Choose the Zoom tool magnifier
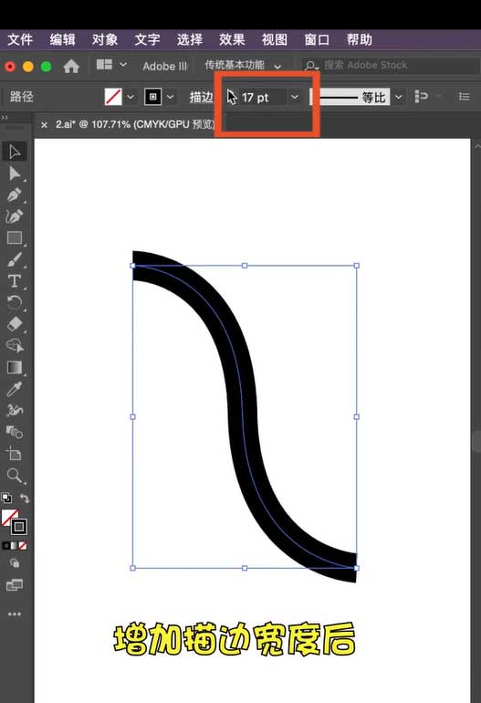The height and width of the screenshot is (703, 481). pyautogui.click(x=15, y=476)
